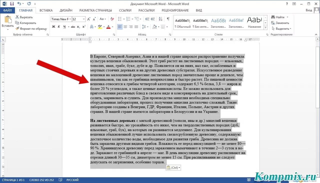Justify the text alignment
Screen dimensions: 320x183
point(136,27)
